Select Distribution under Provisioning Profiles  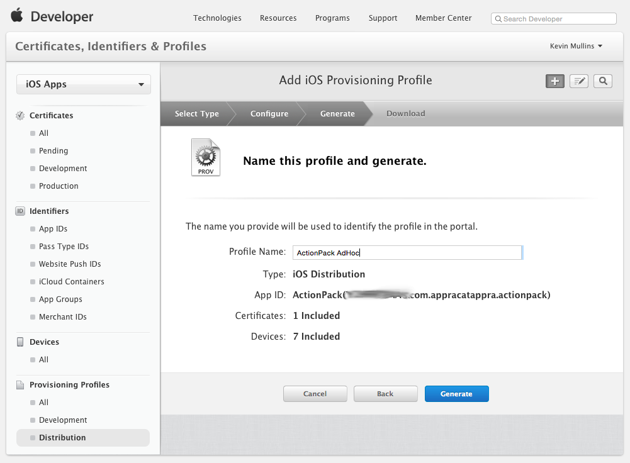click(62, 437)
